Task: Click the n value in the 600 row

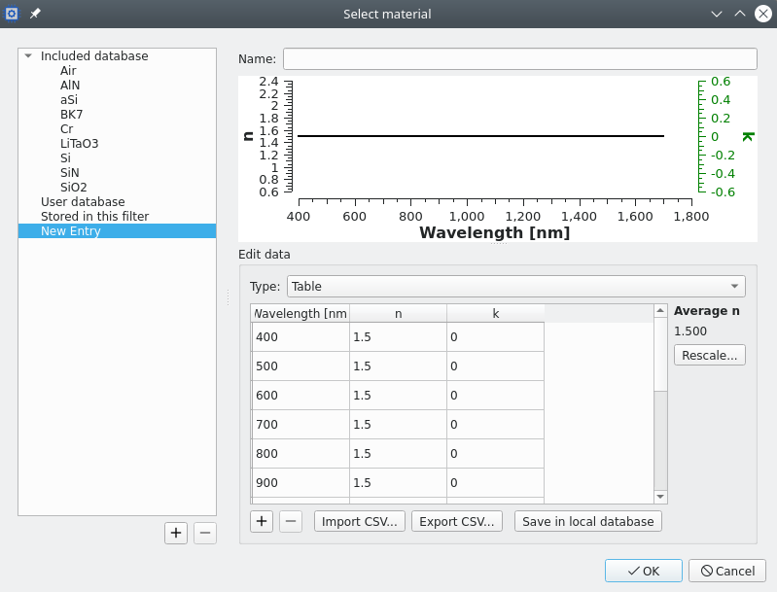Action: pos(399,396)
